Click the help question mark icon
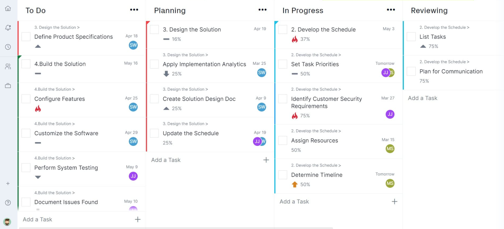Viewport: 504px width, 229px height. tap(8, 203)
